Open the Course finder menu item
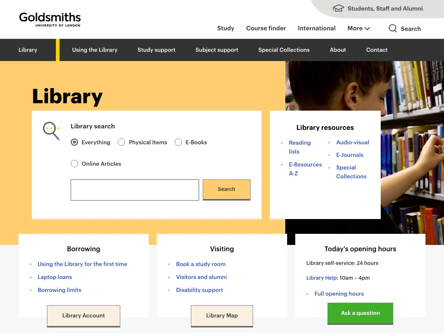Screen dimensions: 444x333 pyautogui.click(x=266, y=28)
